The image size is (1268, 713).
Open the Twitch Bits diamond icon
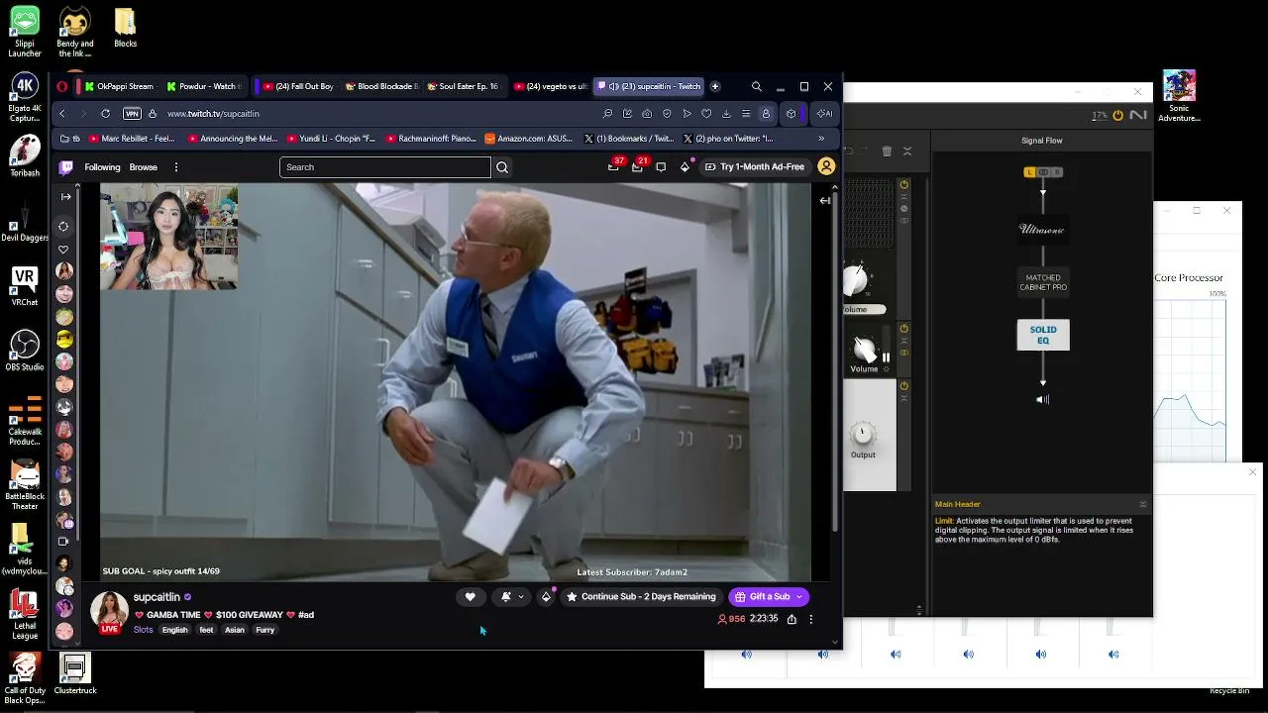685,166
